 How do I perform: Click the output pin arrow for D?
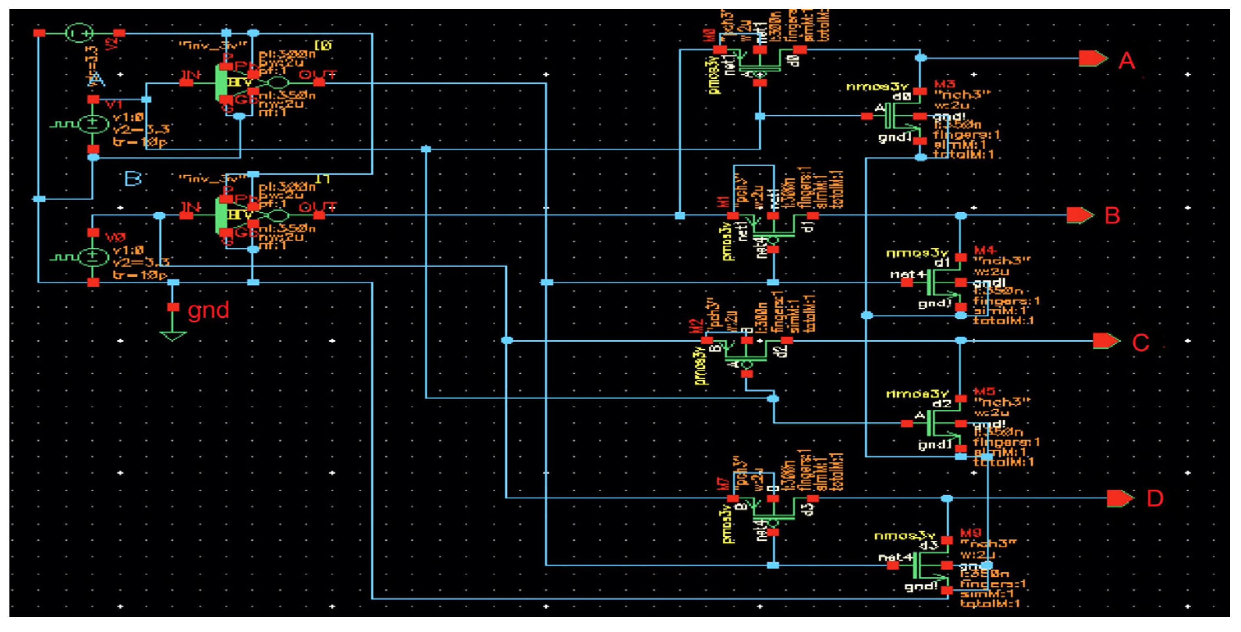pyautogui.click(x=1119, y=498)
